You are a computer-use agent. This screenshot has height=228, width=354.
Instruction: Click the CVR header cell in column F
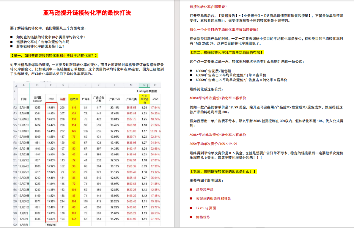(x=51, y=99)
